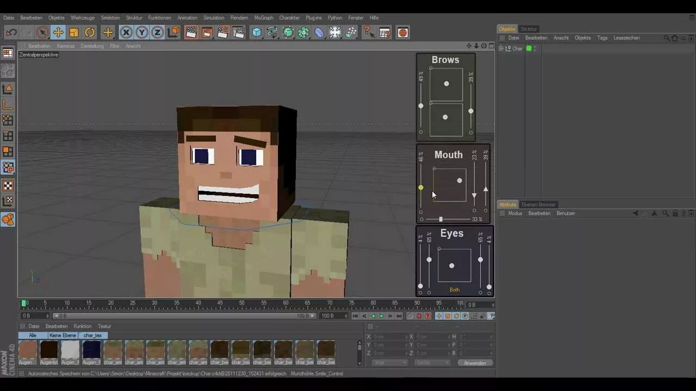Image resolution: width=696 pixels, height=391 pixels.
Task: Click the Eyes 2D joystick control dot
Action: tap(452, 266)
